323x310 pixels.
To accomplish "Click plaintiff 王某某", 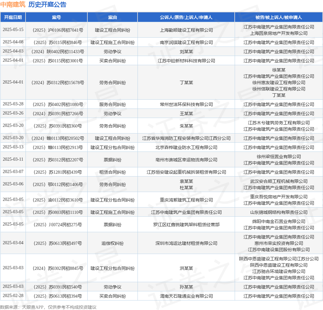I will [186, 114].
